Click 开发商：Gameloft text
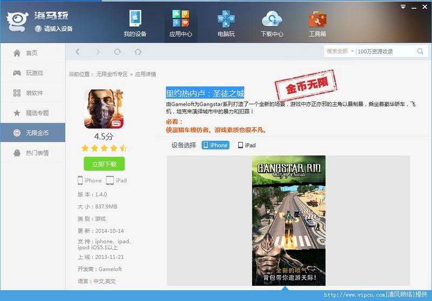432x301 pixels. pyautogui.click(x=99, y=269)
